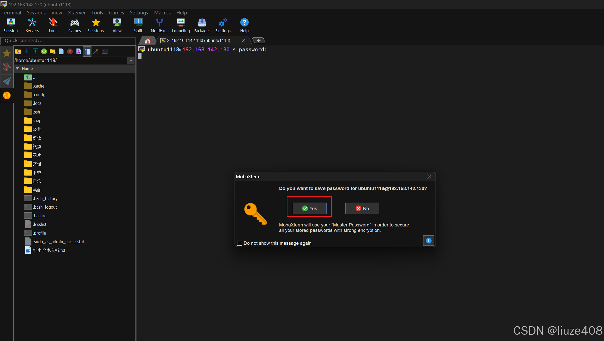
Task: Click upload to current folder icon
Action: coord(35,51)
